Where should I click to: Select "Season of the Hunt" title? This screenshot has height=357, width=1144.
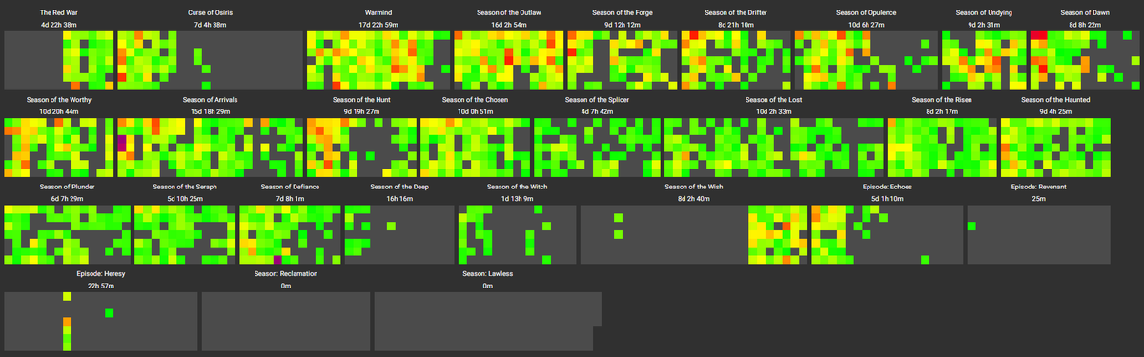361,100
